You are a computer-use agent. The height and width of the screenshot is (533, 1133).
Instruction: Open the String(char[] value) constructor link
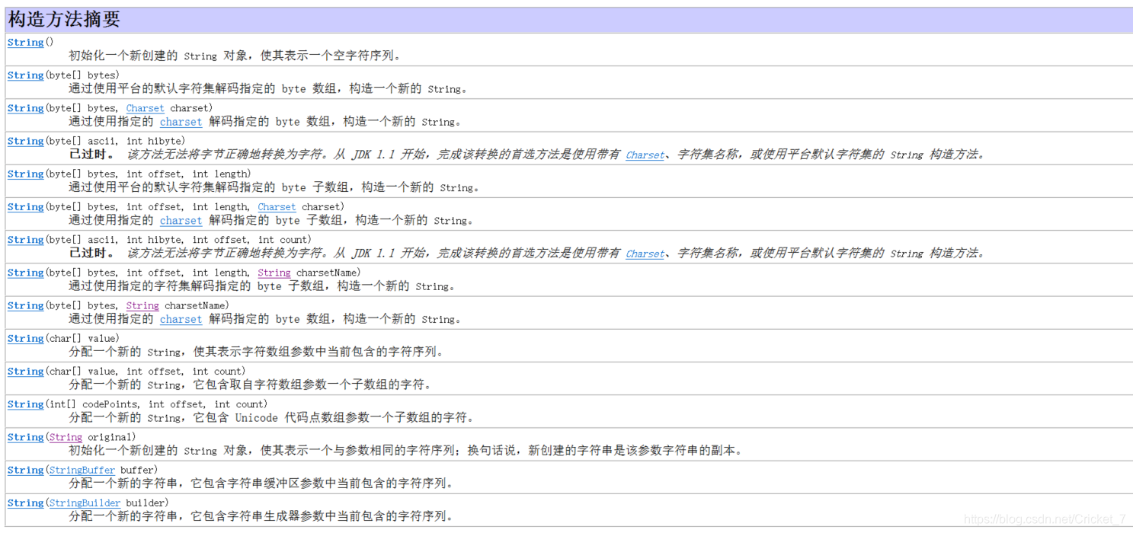coord(25,338)
